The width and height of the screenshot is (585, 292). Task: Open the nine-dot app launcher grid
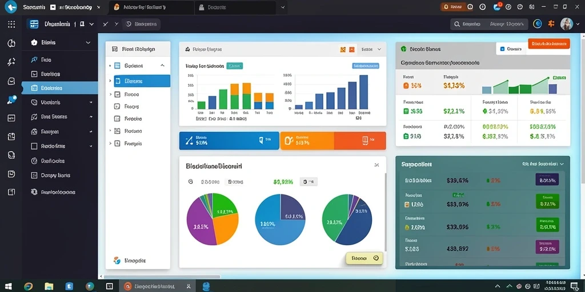pyautogui.click(x=11, y=25)
